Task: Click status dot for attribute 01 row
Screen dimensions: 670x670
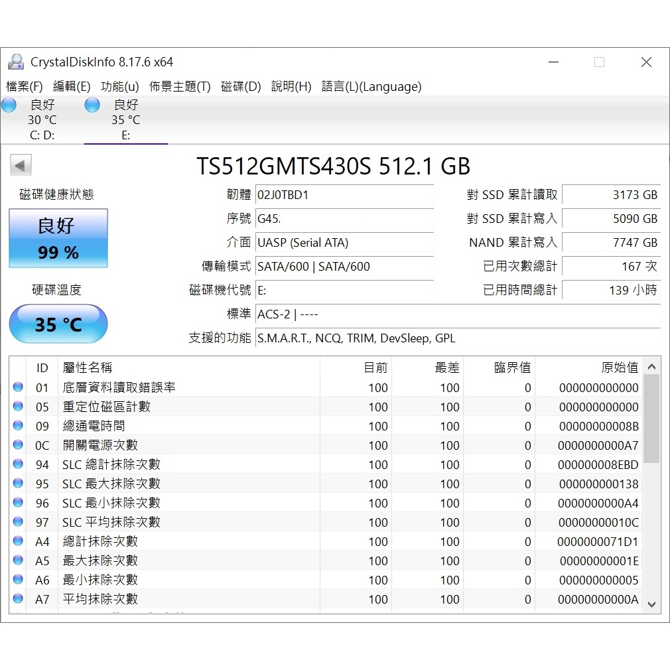Action: click(18, 387)
